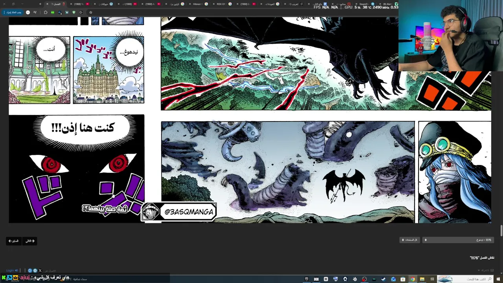Viewport: 503px width, 283px height.
Task: Open the Mail app from taskbar
Action: tap(393, 279)
